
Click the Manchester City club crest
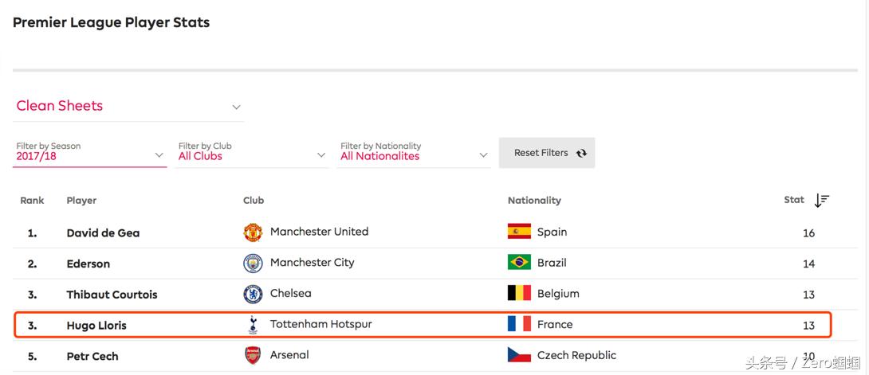click(253, 264)
